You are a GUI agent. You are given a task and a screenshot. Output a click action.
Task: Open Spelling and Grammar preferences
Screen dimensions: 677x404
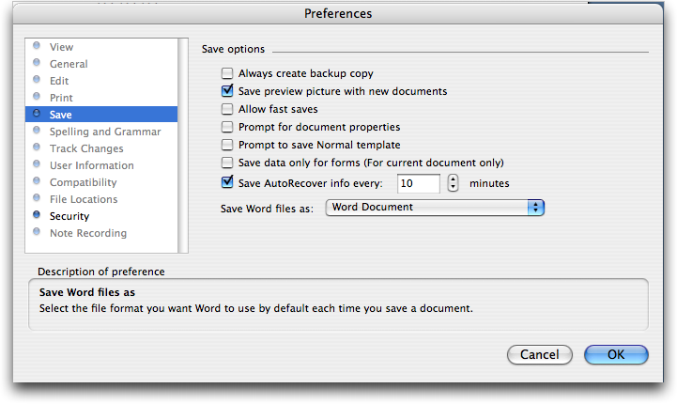(x=105, y=132)
